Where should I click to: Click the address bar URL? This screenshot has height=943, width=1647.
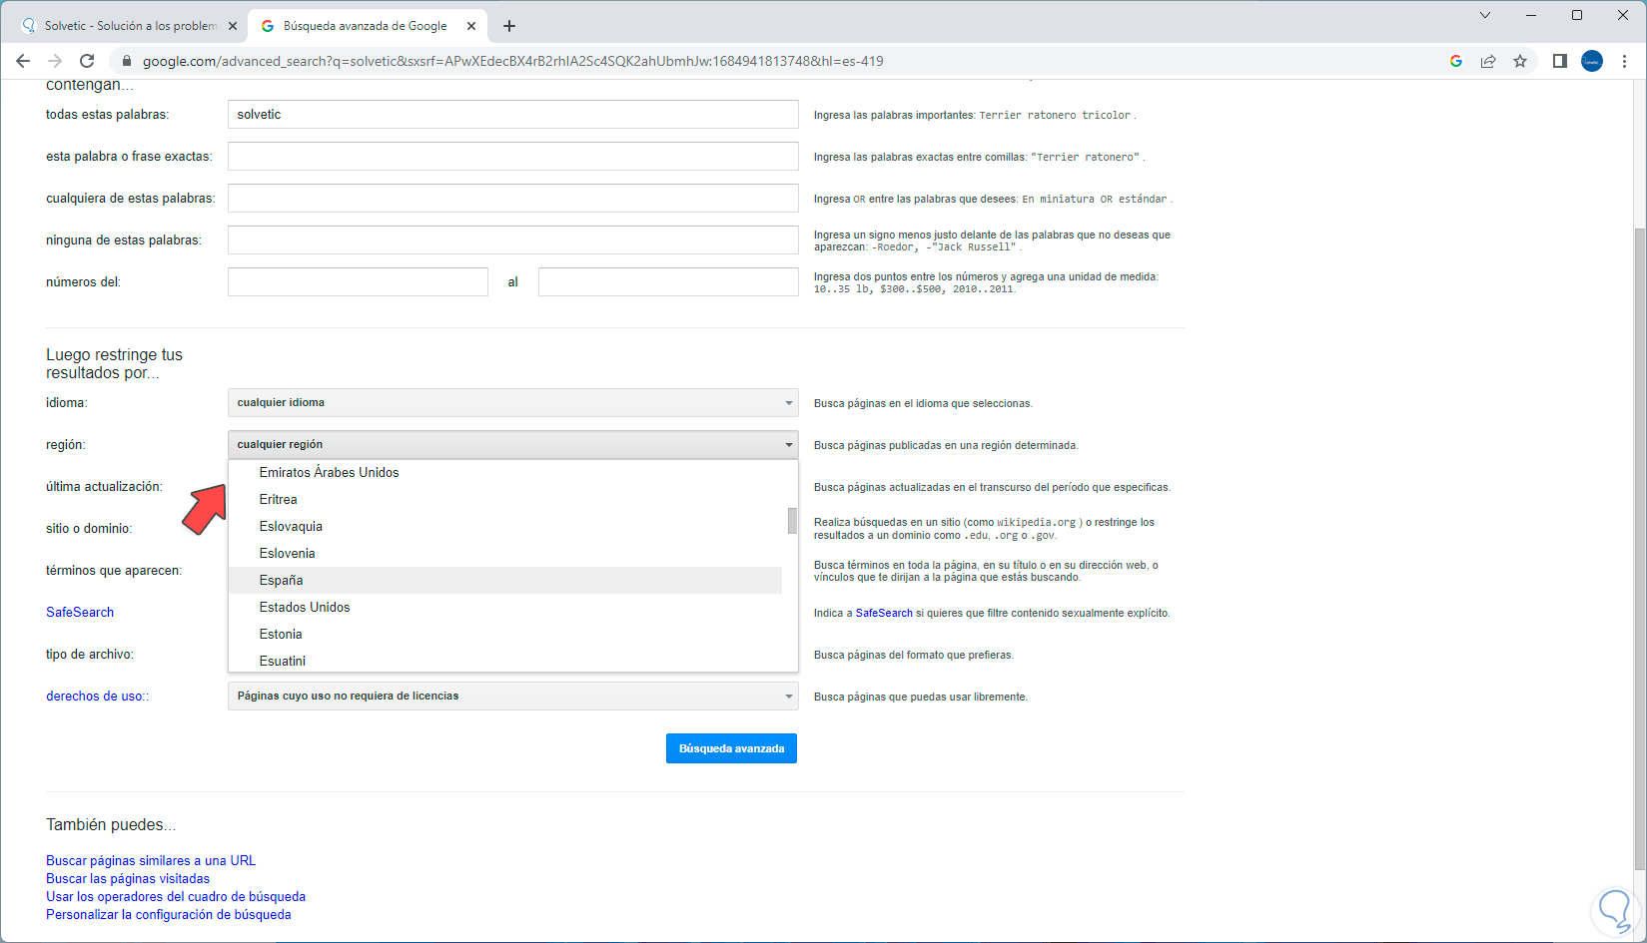point(512,61)
